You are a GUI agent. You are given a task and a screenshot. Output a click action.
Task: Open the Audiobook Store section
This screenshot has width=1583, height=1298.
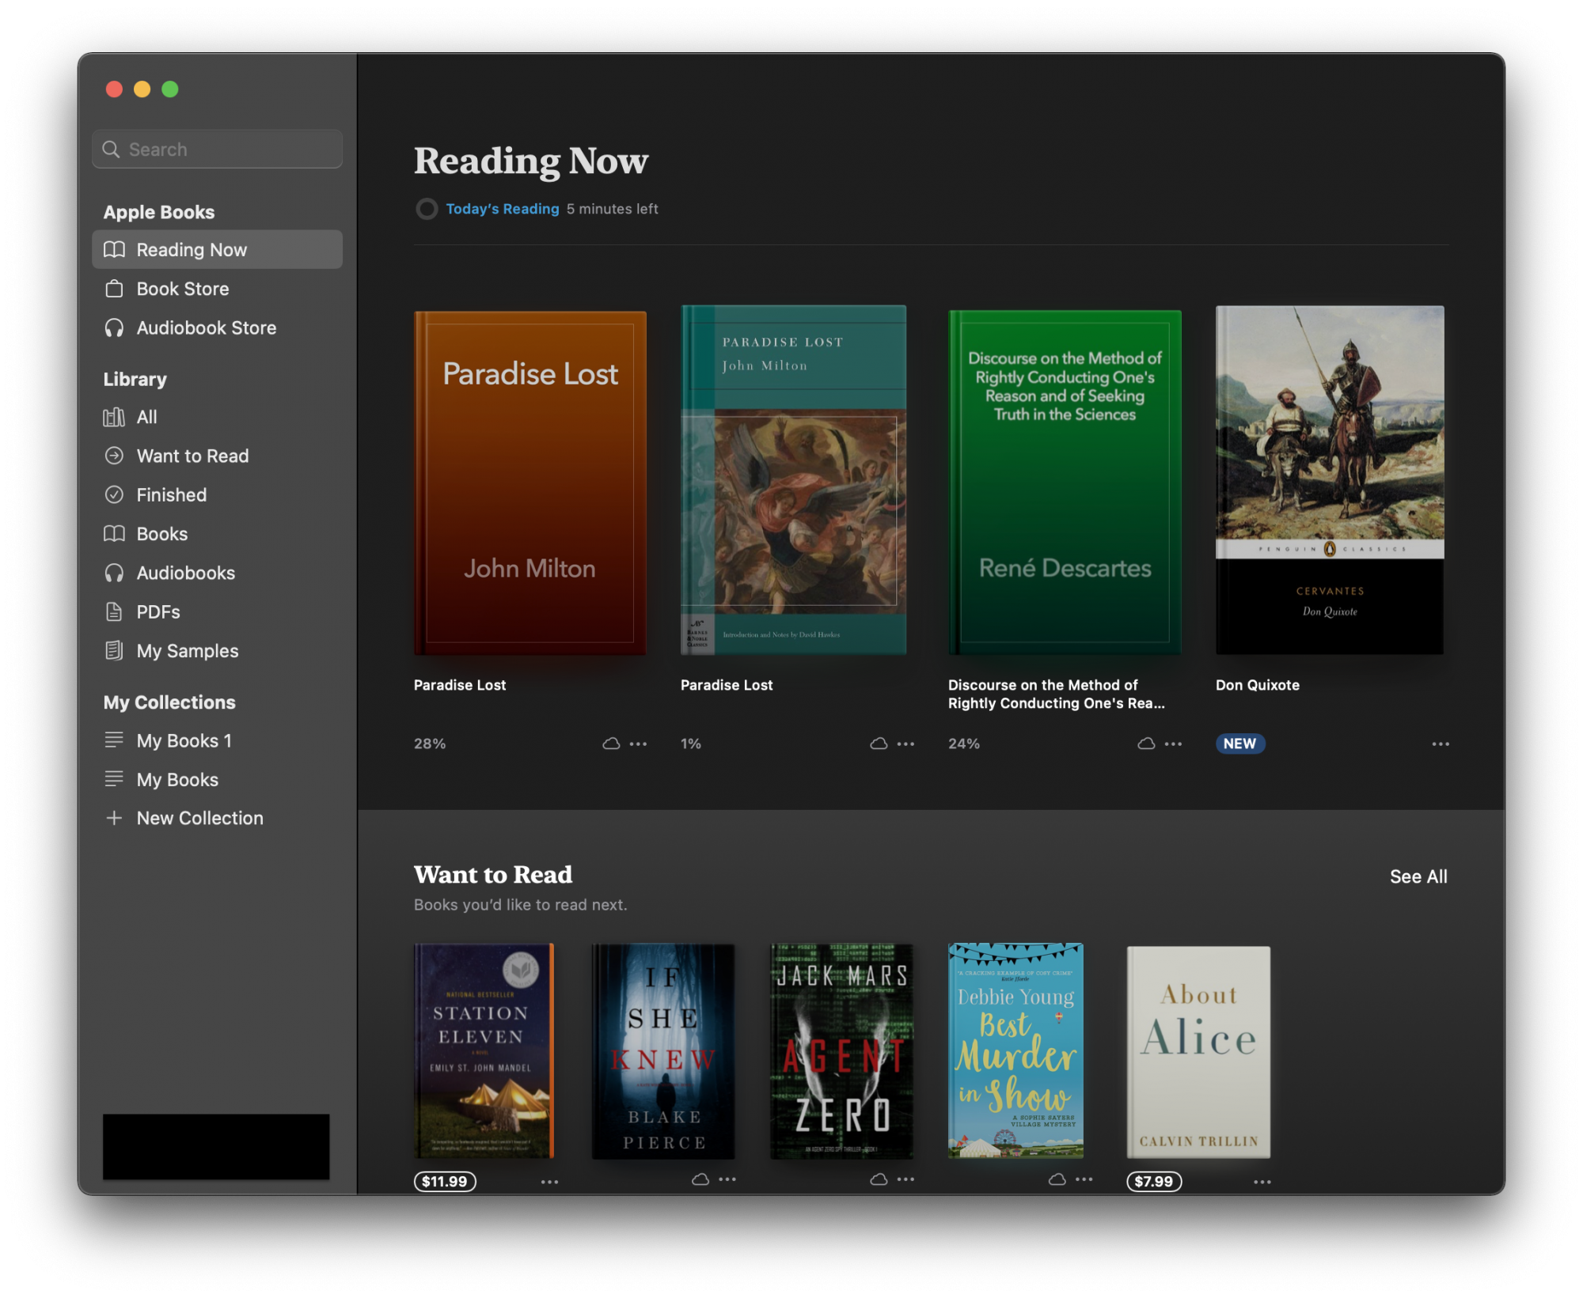click(x=217, y=327)
